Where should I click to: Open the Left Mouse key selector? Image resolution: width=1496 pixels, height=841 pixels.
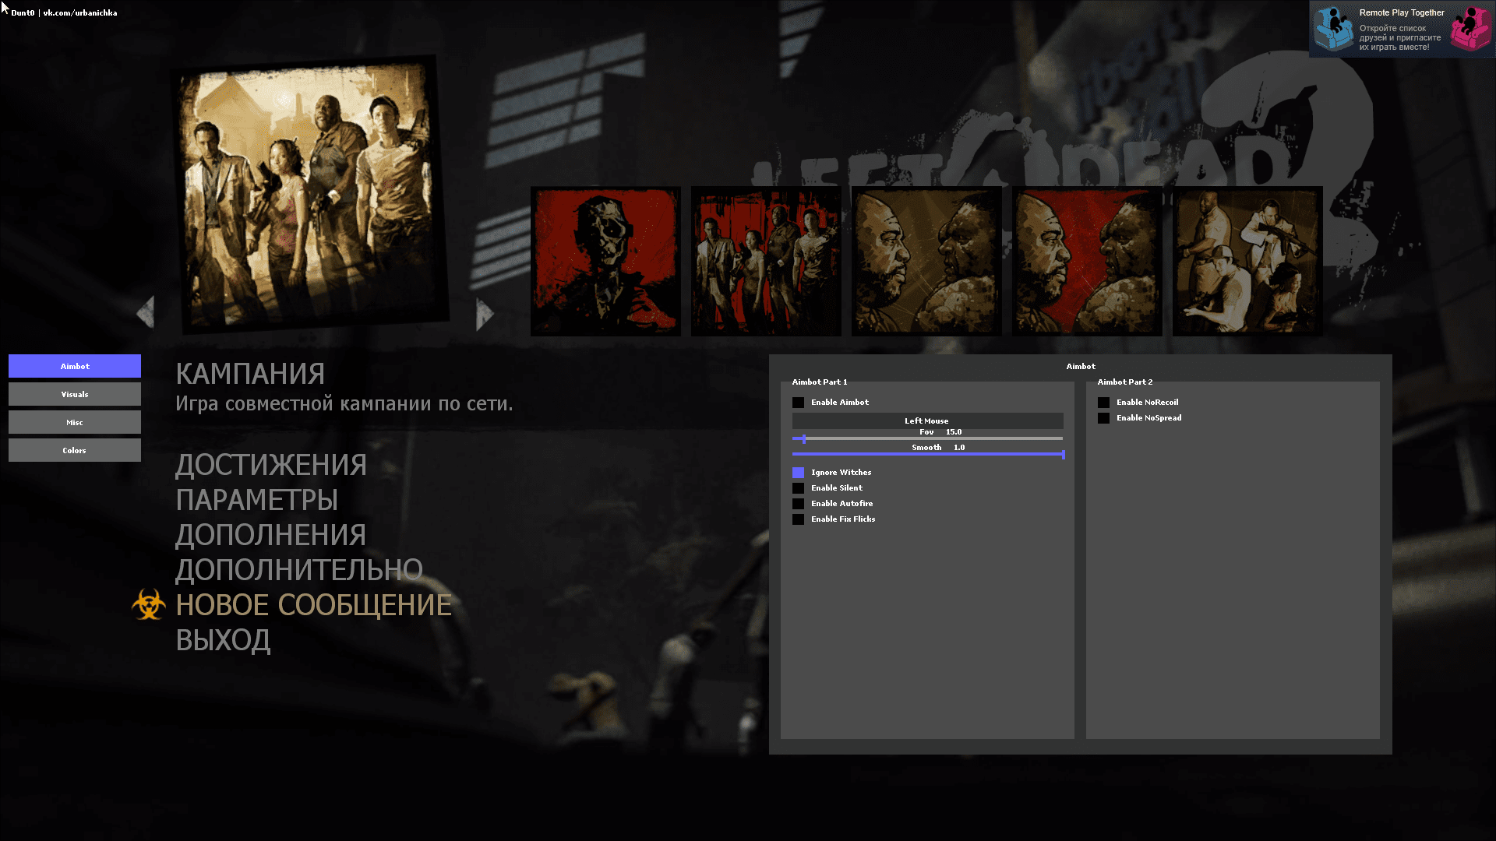tap(927, 420)
